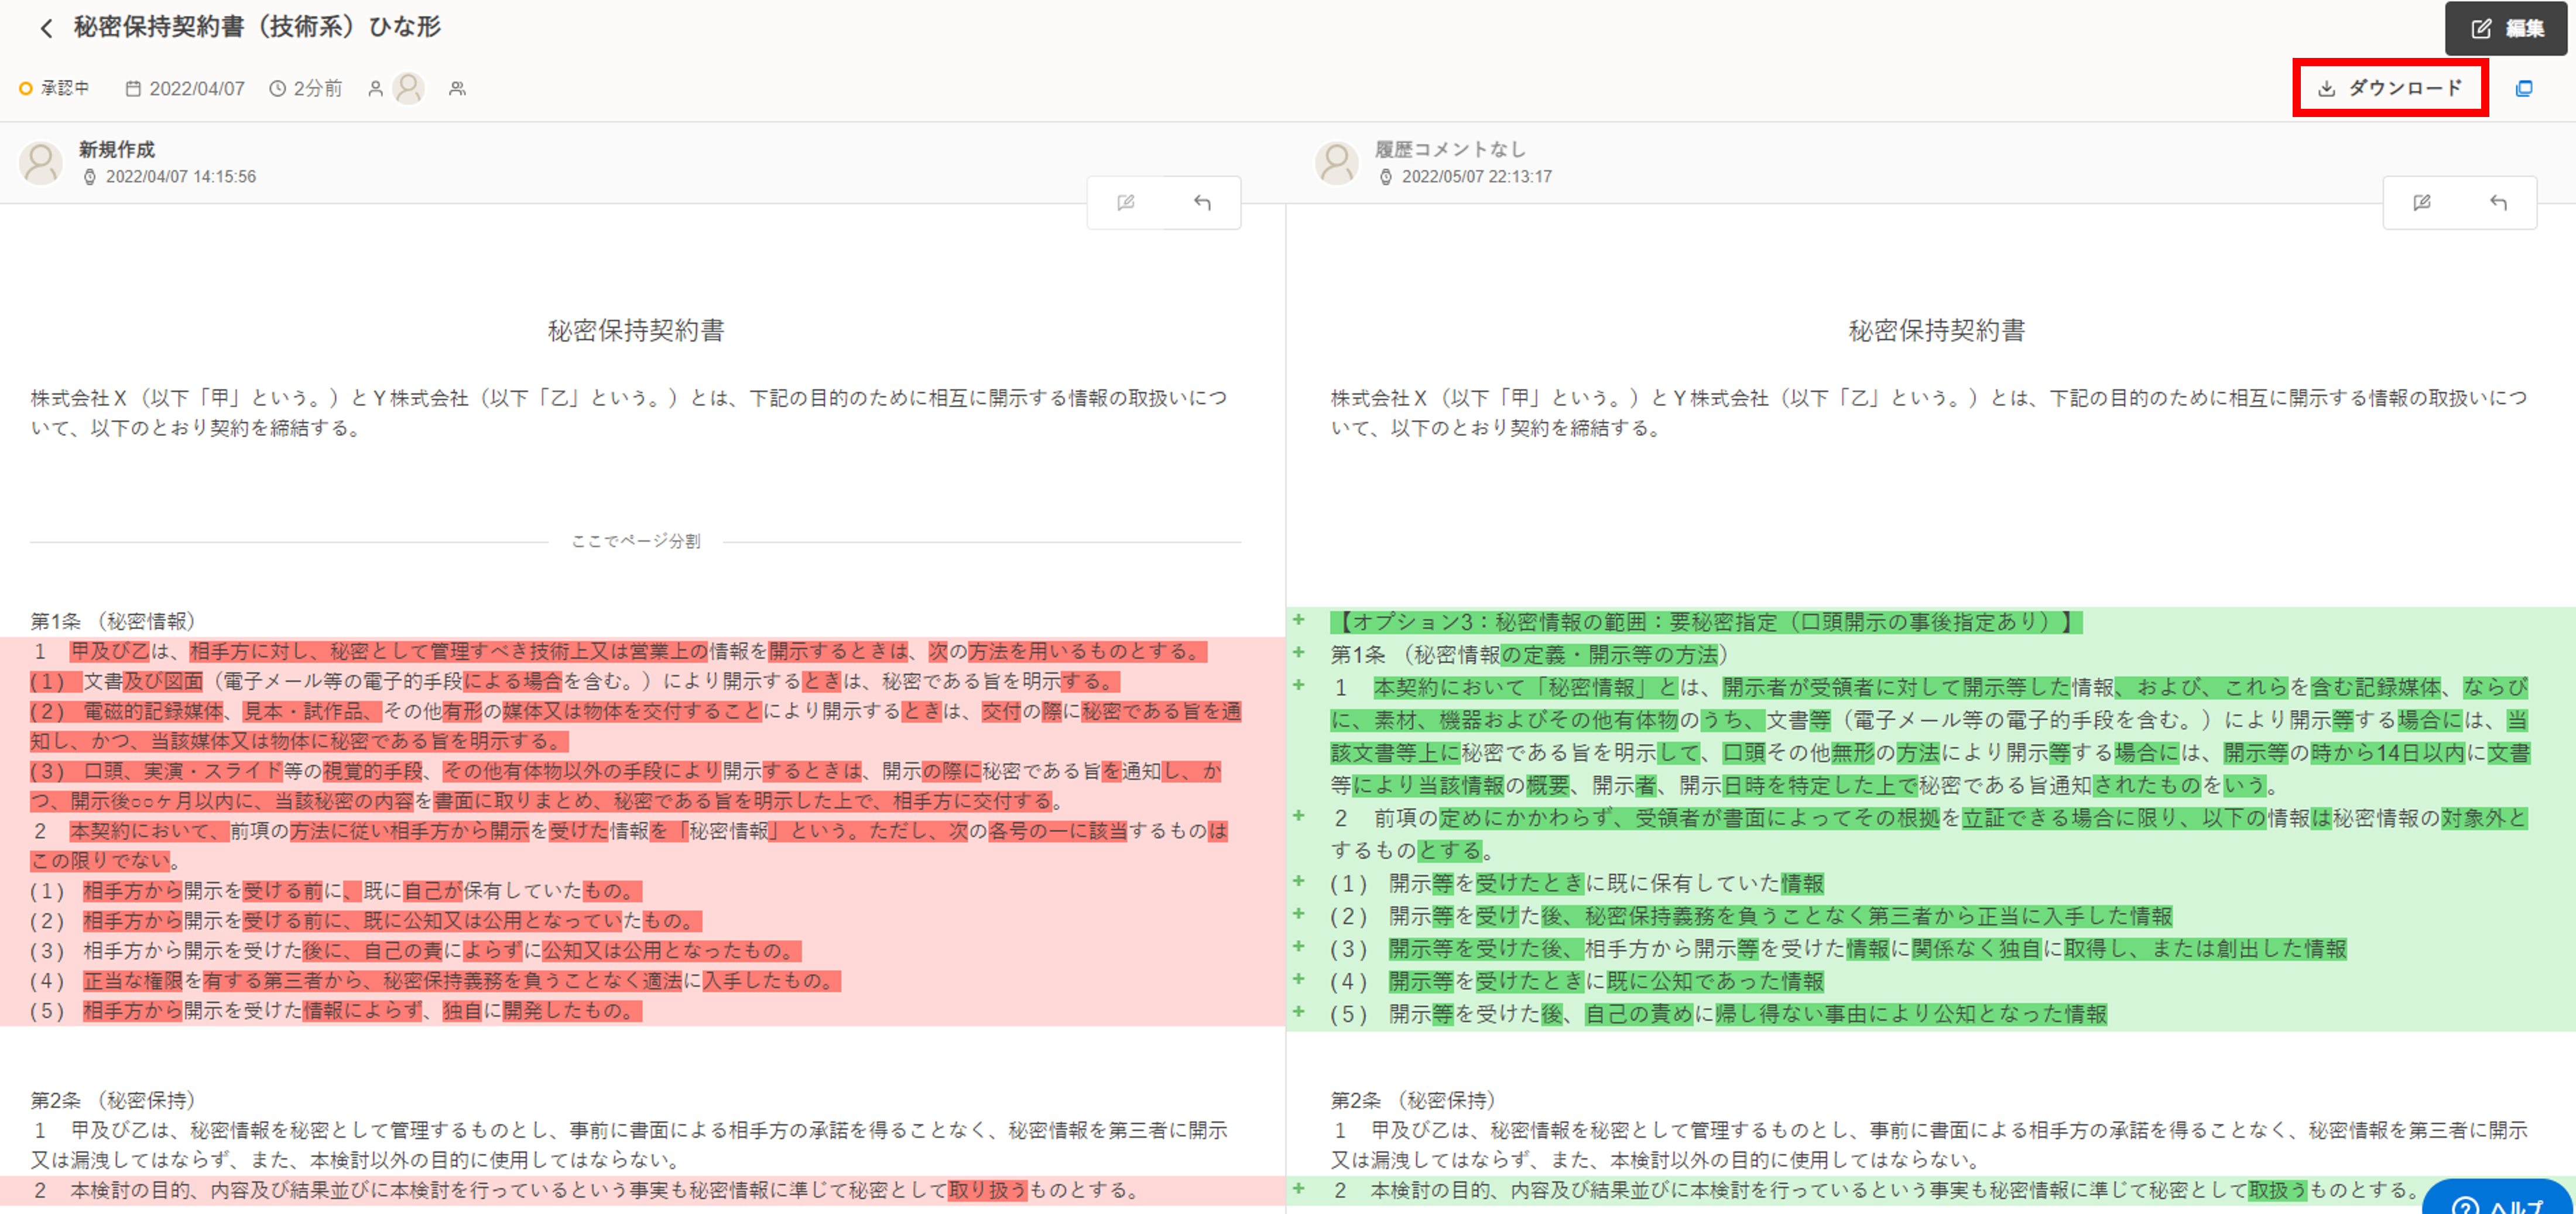Click the 履歴コメントなし version author avatar
This screenshot has height=1214, width=2576.
click(1337, 163)
